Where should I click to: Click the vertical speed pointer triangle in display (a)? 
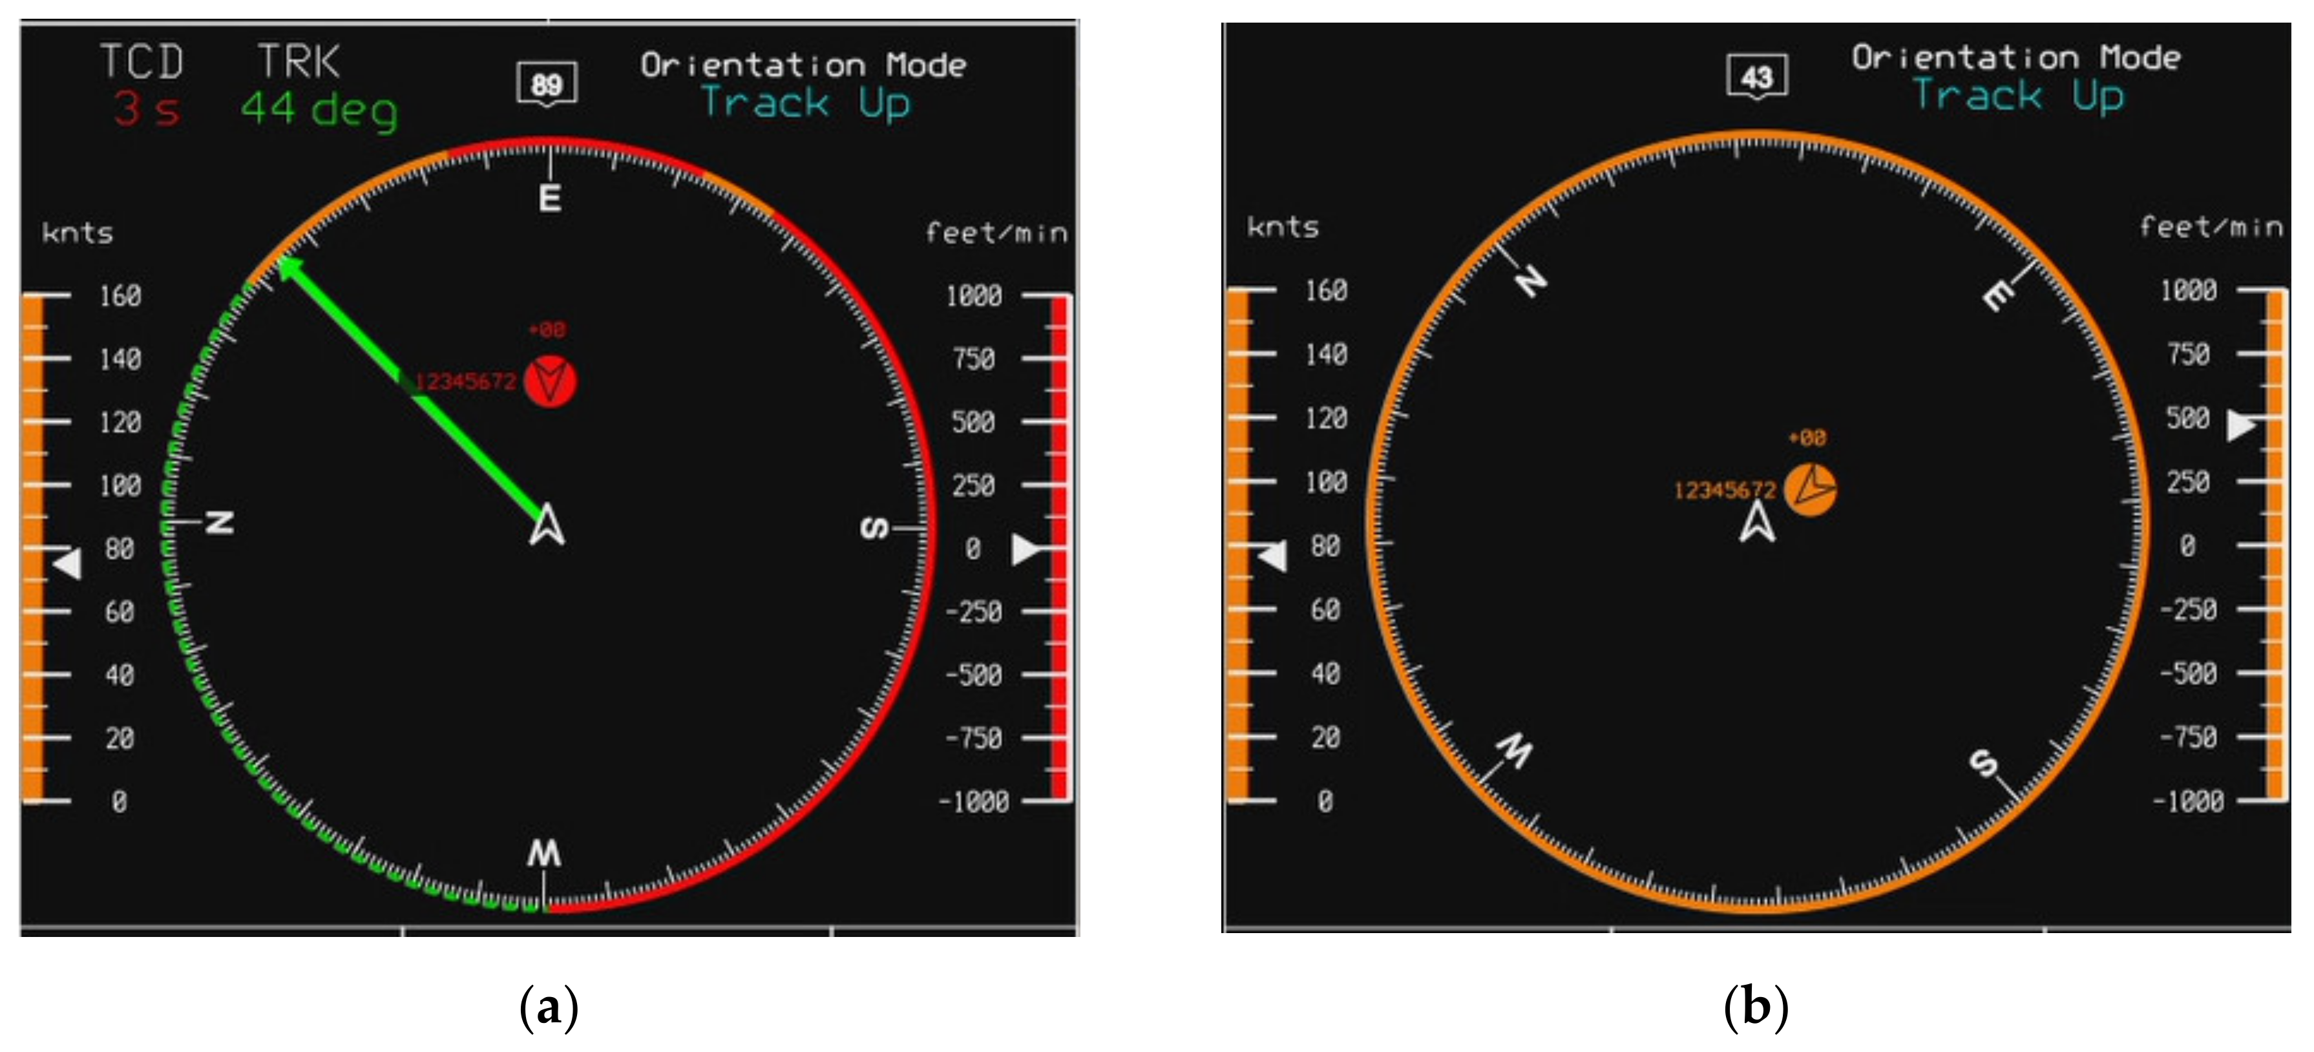[1027, 549]
